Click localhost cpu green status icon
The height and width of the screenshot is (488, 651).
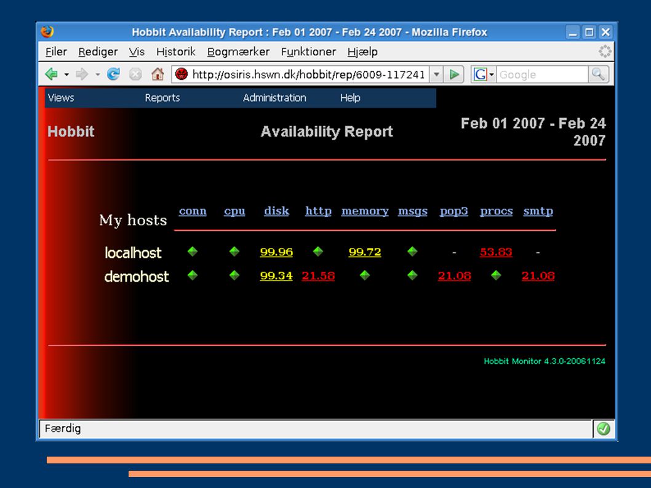coord(234,251)
